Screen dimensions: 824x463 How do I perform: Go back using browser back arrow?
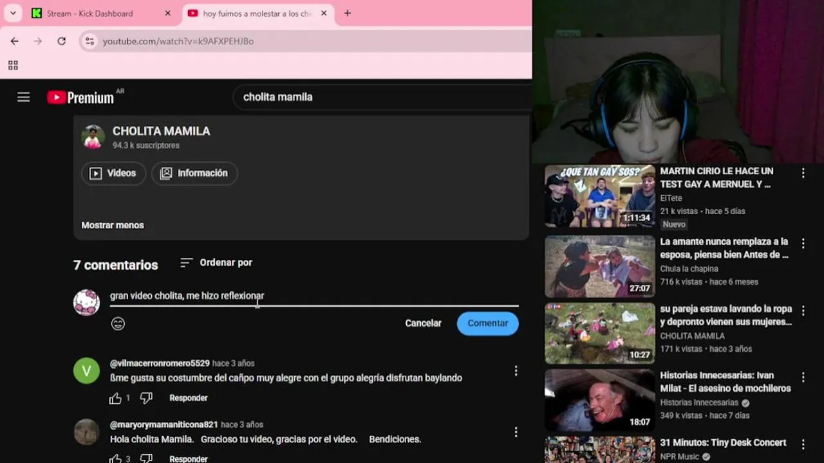pos(15,41)
